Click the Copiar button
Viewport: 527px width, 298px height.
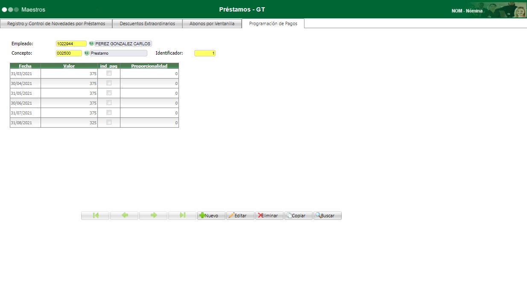pyautogui.click(x=299, y=216)
